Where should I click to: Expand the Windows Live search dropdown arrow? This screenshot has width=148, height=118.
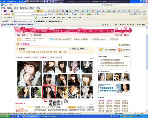38,17
